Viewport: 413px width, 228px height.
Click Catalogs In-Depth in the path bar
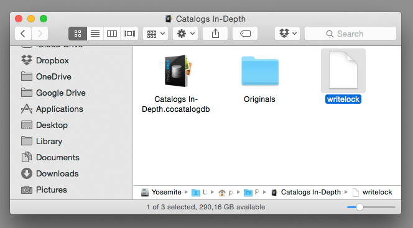coord(306,192)
